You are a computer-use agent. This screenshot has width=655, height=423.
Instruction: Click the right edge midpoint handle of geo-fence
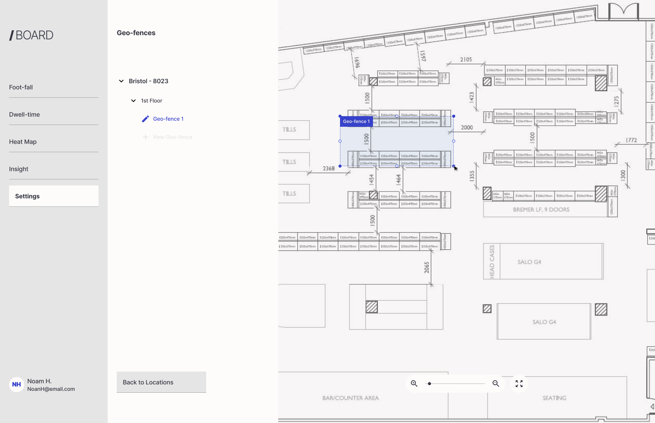coord(454,141)
